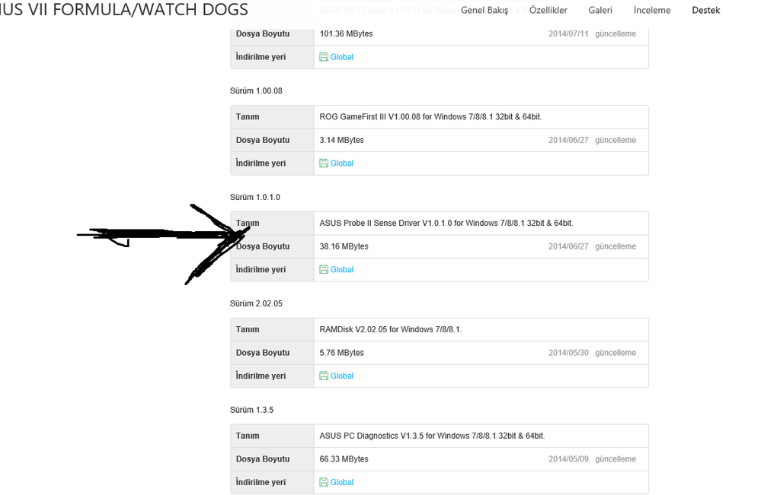Image resolution: width=761 pixels, height=495 pixels.
Task: Select the Sürüm 2.02.05 heading
Action: coord(256,303)
